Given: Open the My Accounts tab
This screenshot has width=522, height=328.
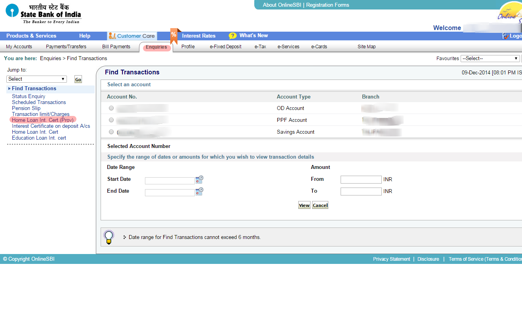Looking at the screenshot, I should tap(19, 47).
